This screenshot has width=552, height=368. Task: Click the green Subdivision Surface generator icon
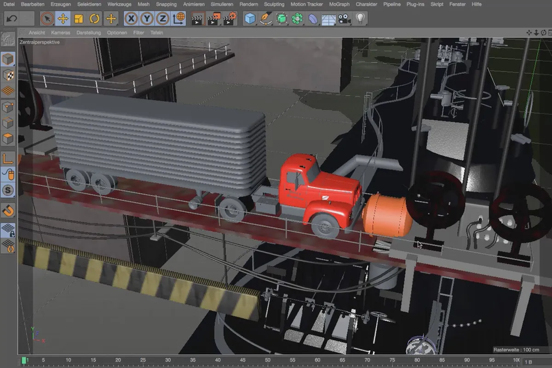(282, 19)
